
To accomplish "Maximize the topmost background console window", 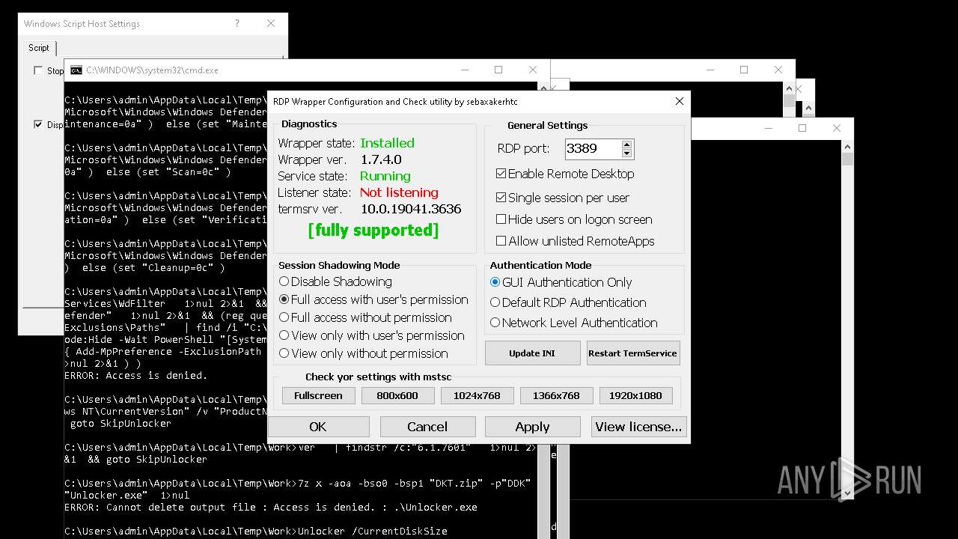I will [x=744, y=70].
